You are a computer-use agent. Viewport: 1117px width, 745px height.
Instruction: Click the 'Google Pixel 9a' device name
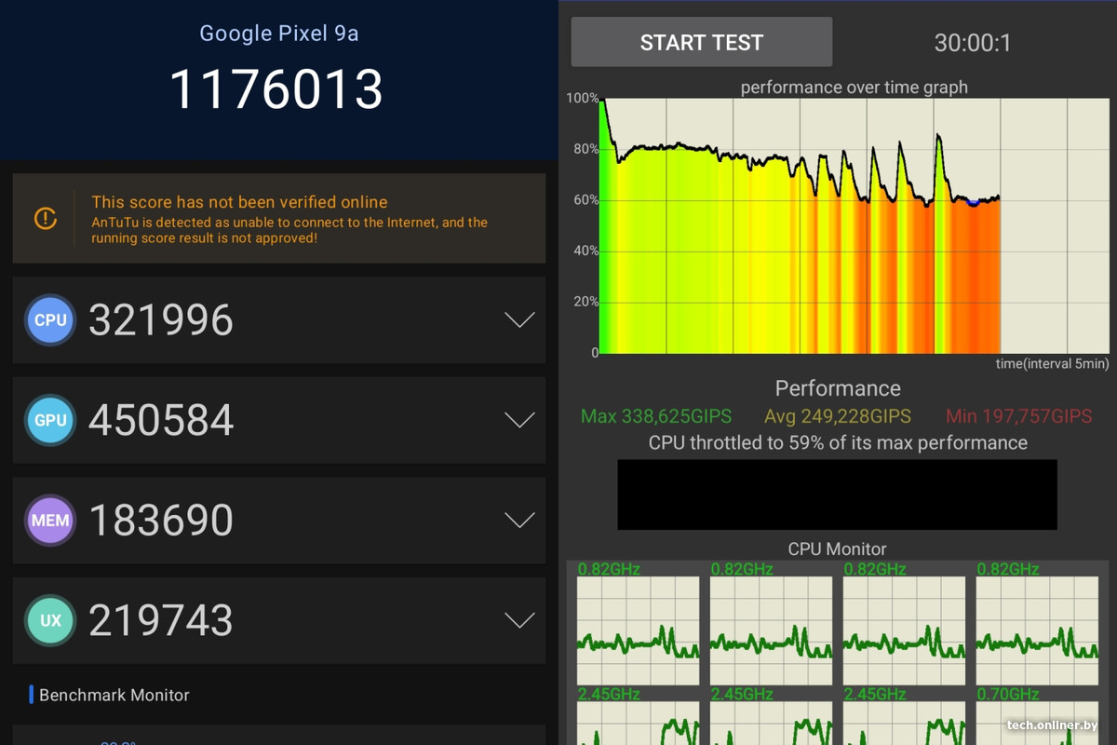[279, 34]
